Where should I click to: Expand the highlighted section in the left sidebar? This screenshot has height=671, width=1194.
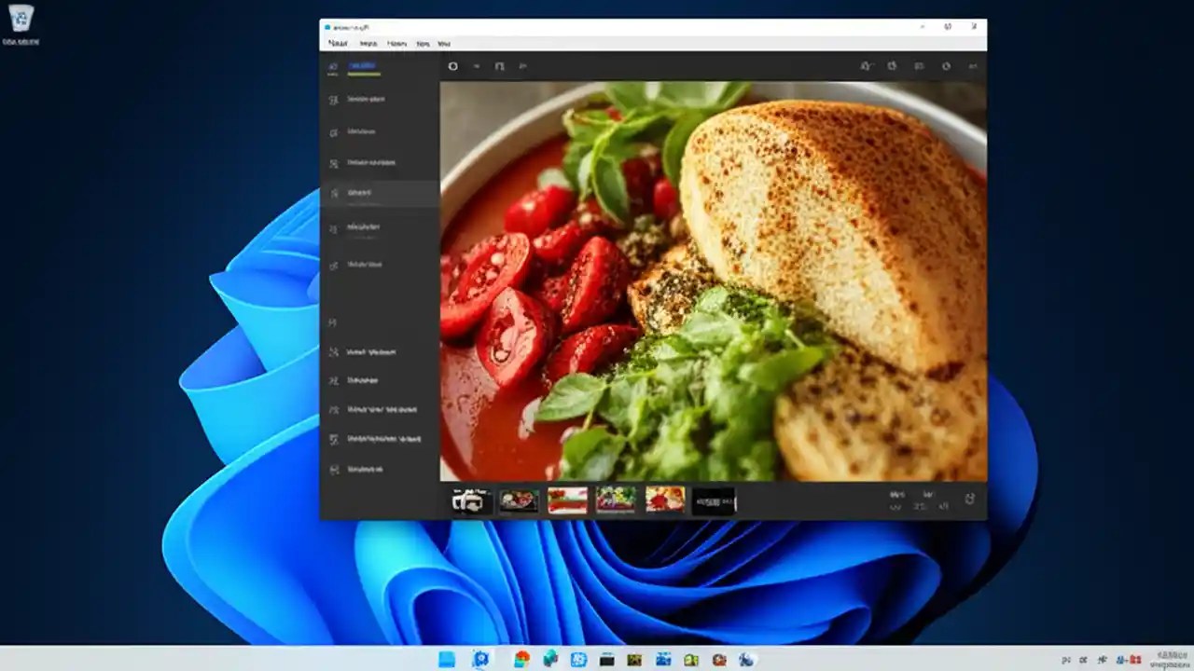(x=382, y=193)
